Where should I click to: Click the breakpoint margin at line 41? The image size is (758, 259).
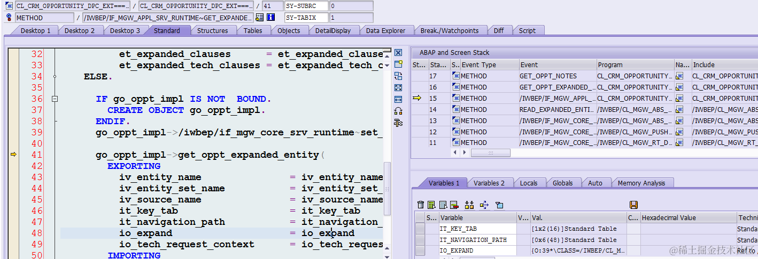click(13, 155)
